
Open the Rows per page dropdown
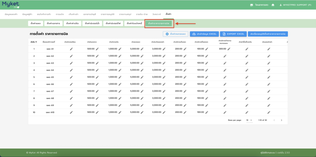[x=249, y=120]
